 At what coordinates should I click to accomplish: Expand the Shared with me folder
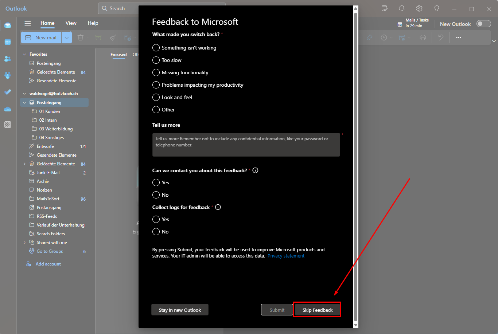pyautogui.click(x=25, y=243)
